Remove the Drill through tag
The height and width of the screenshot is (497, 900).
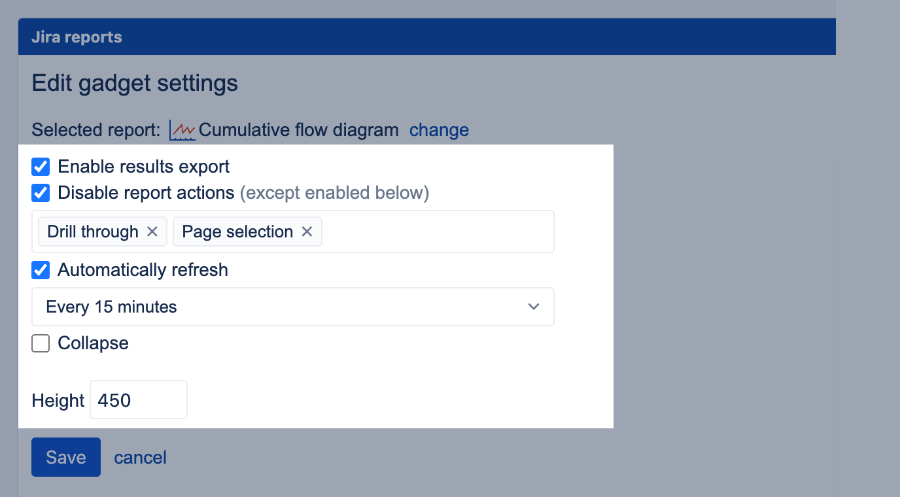(x=152, y=231)
